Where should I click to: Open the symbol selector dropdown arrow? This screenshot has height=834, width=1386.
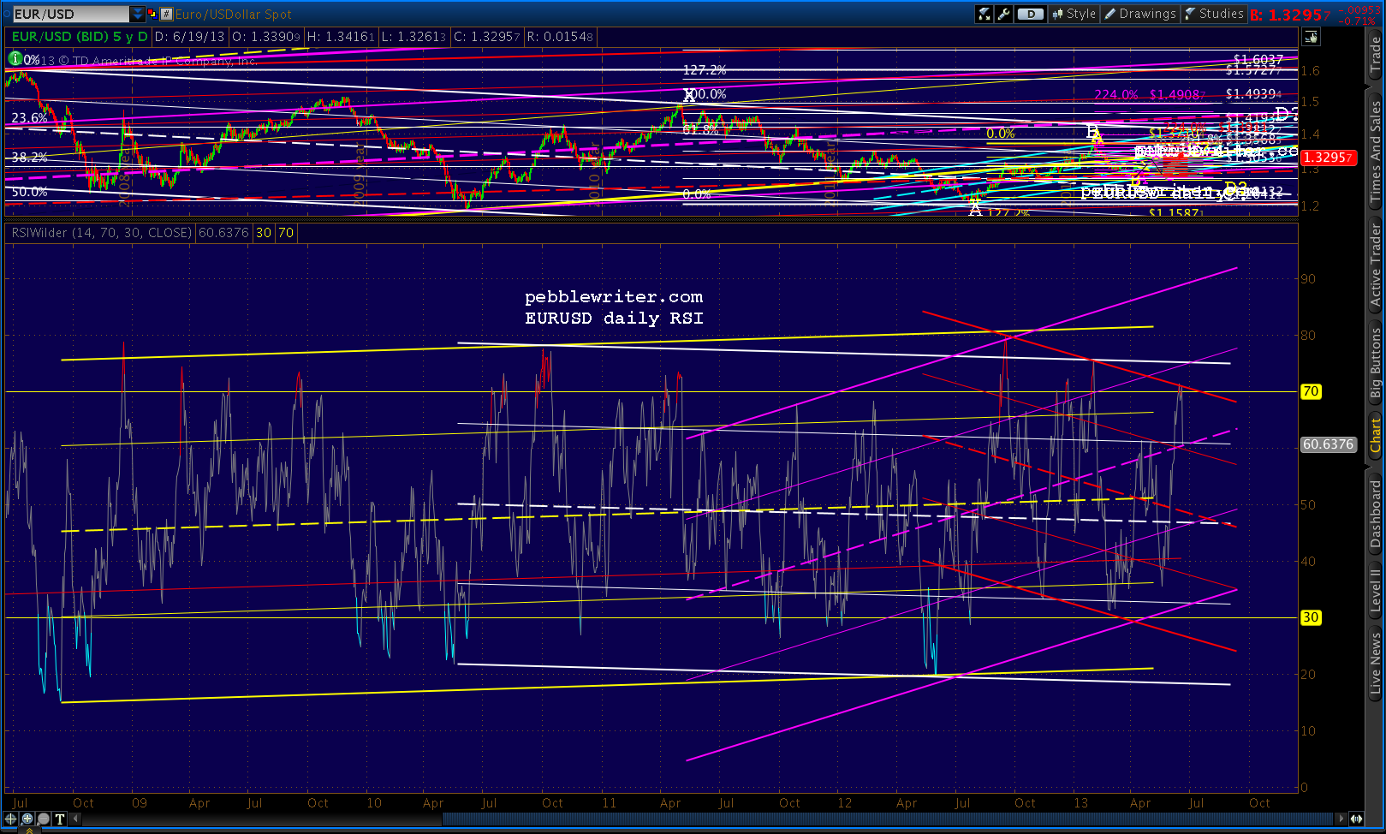pyautogui.click(x=137, y=14)
